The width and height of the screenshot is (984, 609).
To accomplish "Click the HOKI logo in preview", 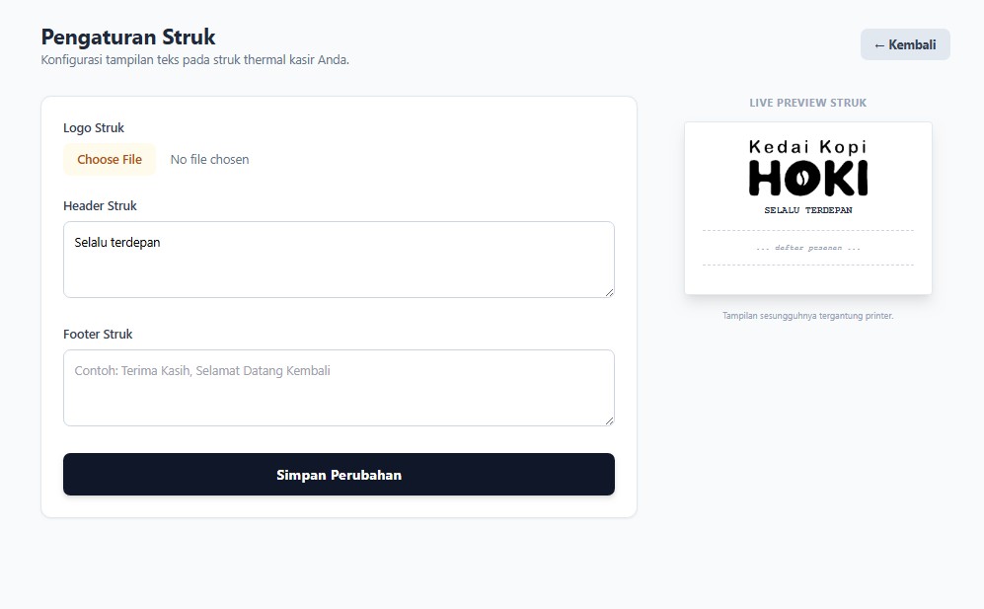I will (807, 178).
